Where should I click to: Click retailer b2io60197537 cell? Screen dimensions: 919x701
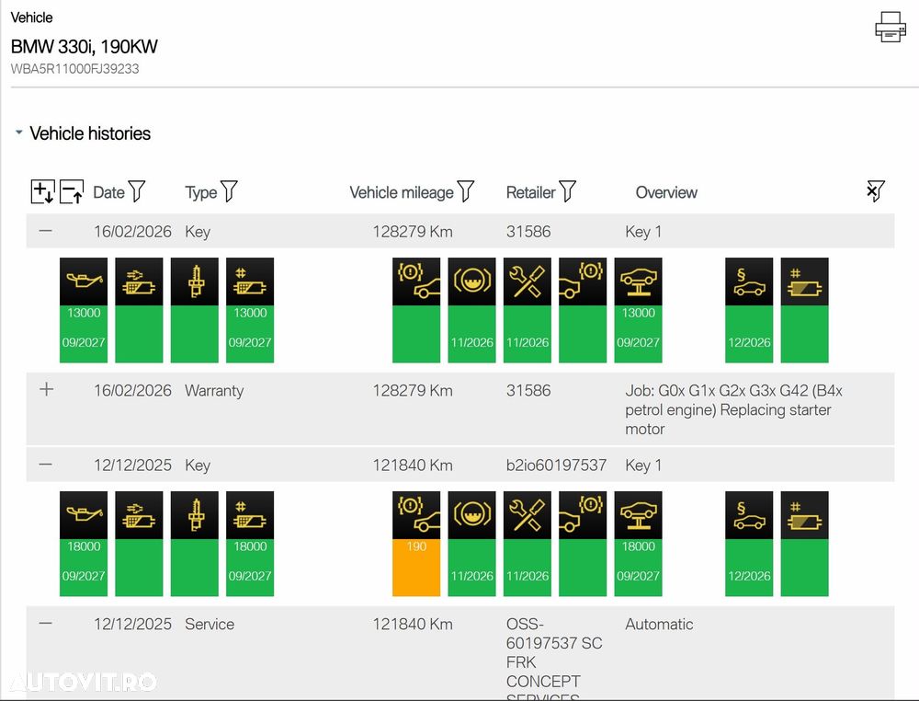point(556,465)
